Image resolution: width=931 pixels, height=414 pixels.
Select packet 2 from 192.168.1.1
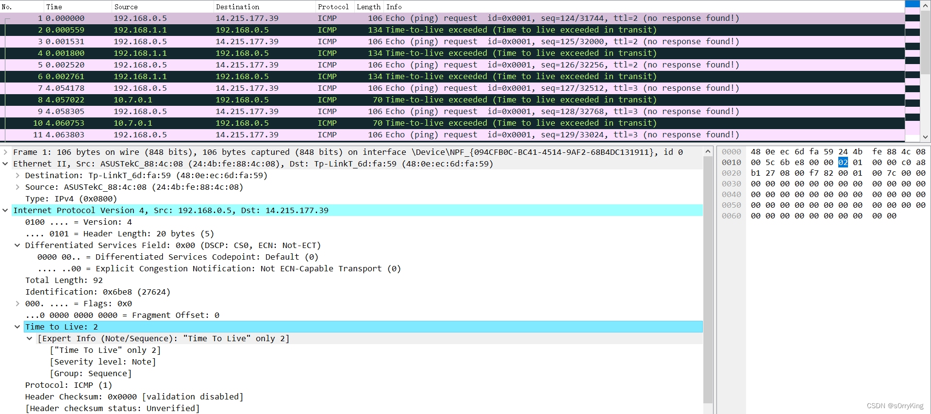(452, 30)
